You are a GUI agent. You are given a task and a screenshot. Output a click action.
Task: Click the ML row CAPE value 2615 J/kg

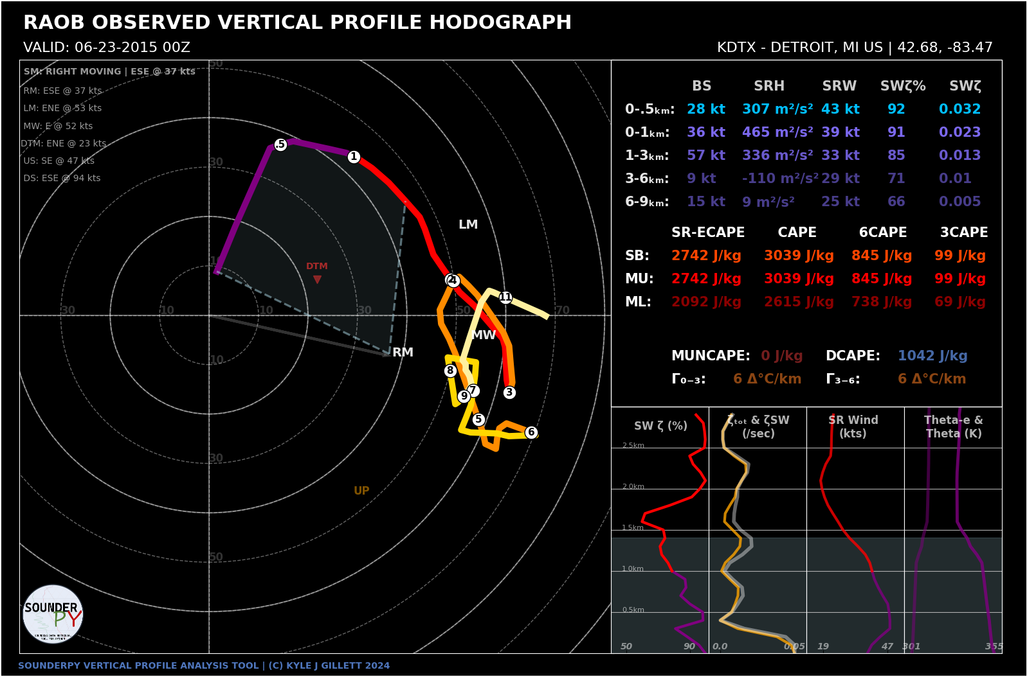(799, 302)
